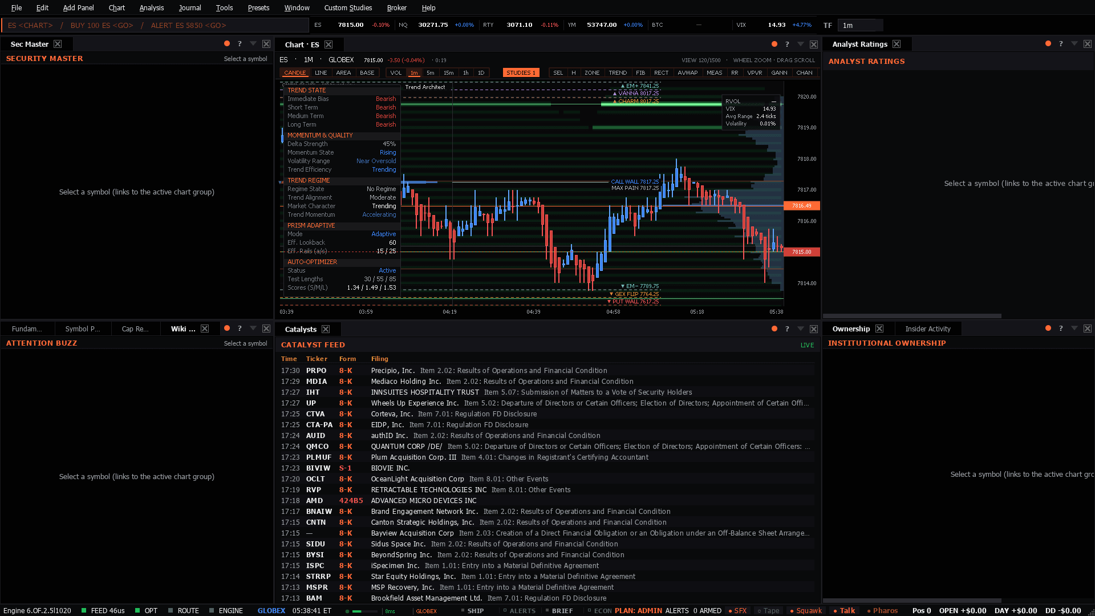Click the orange link dot in Analyst Ratings panel
This screenshot has width=1095, height=616.
coord(1048,43)
